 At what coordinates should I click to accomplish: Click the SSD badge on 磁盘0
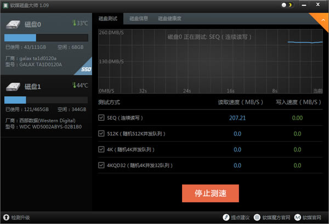86,69
